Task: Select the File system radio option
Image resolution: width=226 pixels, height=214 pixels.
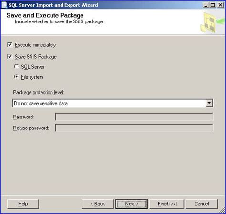Action: [x=16, y=77]
